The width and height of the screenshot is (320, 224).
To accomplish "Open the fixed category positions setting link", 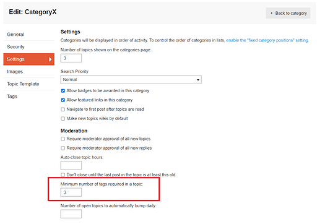I will tap(267, 40).
